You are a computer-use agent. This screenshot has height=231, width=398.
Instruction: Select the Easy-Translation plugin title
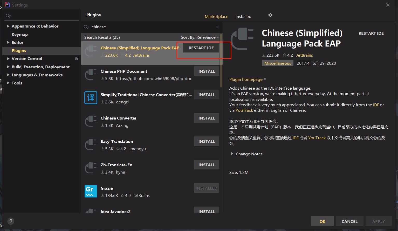117,141
